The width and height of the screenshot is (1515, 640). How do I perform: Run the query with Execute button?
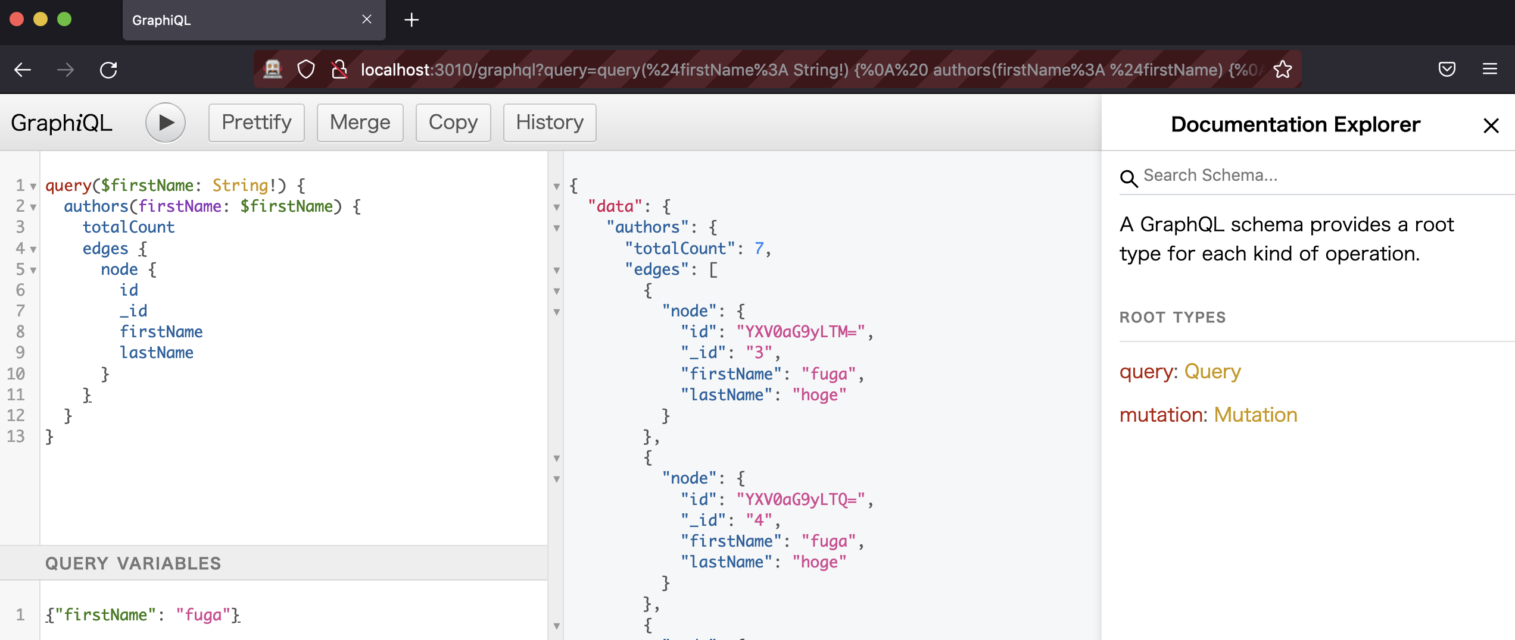point(166,123)
